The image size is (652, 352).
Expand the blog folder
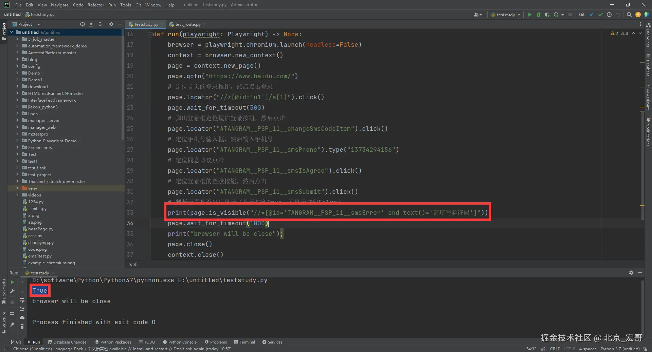click(x=17, y=59)
